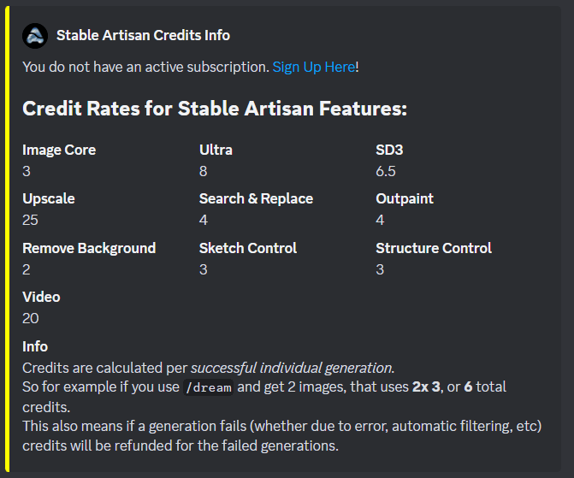
Task: Select the Credit Rates heading text
Action: point(215,109)
